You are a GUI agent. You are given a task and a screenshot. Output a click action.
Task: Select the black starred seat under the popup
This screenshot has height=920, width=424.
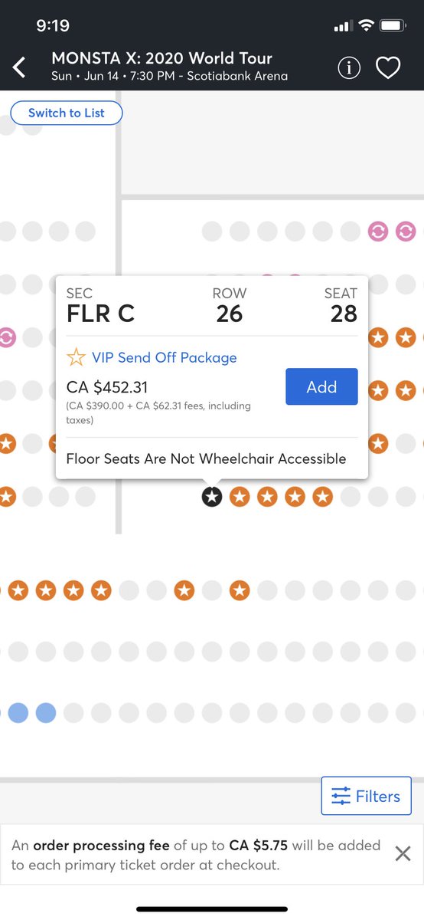tap(212, 497)
